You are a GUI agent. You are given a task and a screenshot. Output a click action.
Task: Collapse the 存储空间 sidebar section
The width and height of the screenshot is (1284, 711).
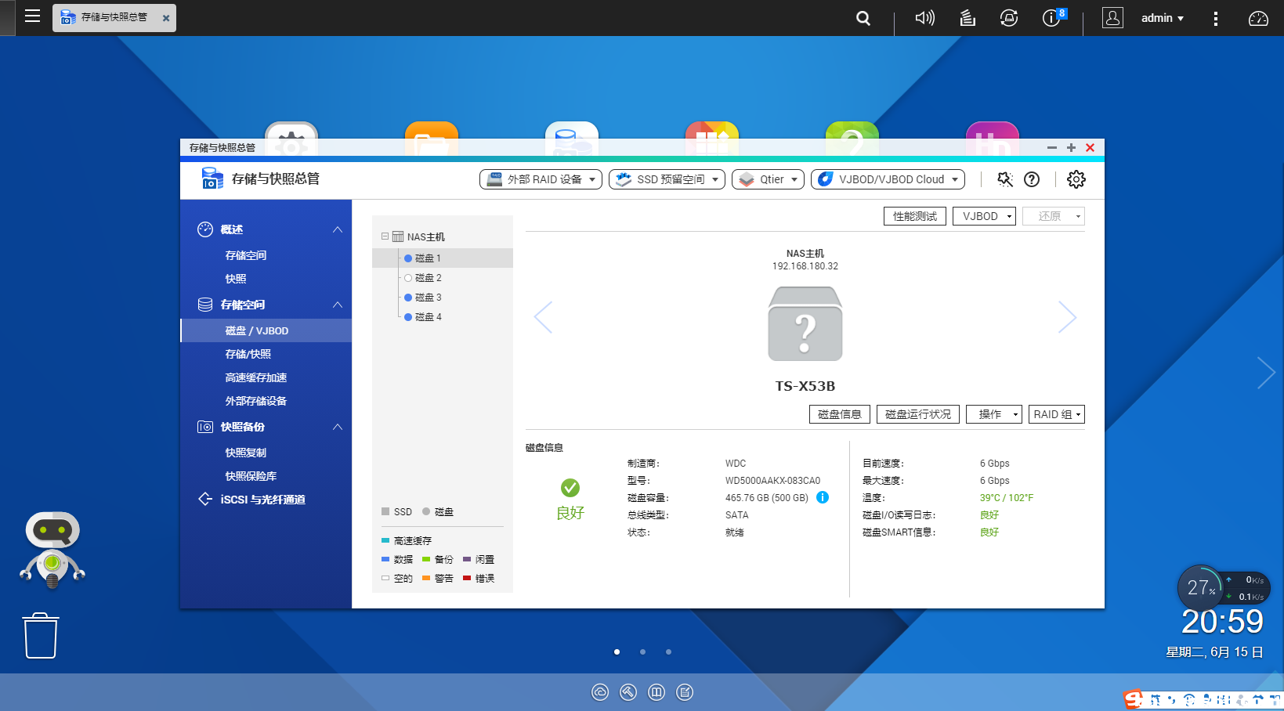[337, 305]
